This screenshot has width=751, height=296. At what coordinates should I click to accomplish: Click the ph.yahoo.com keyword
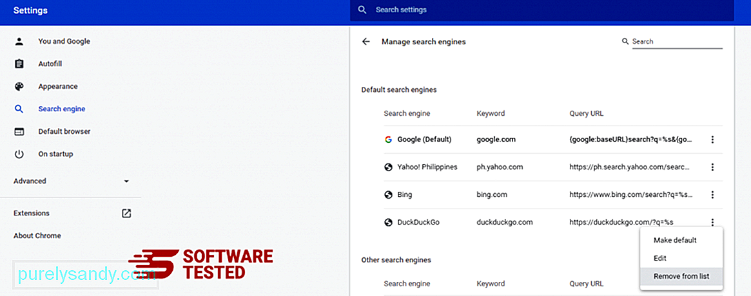(x=500, y=167)
